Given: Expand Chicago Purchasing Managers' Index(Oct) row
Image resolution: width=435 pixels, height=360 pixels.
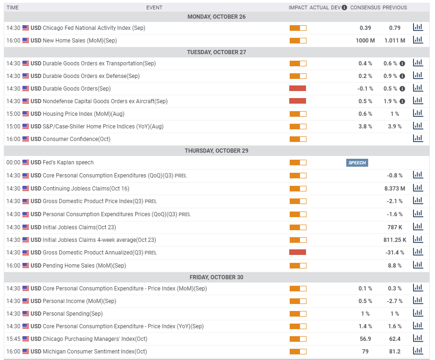Looking at the screenshot, I should click(x=216, y=339).
